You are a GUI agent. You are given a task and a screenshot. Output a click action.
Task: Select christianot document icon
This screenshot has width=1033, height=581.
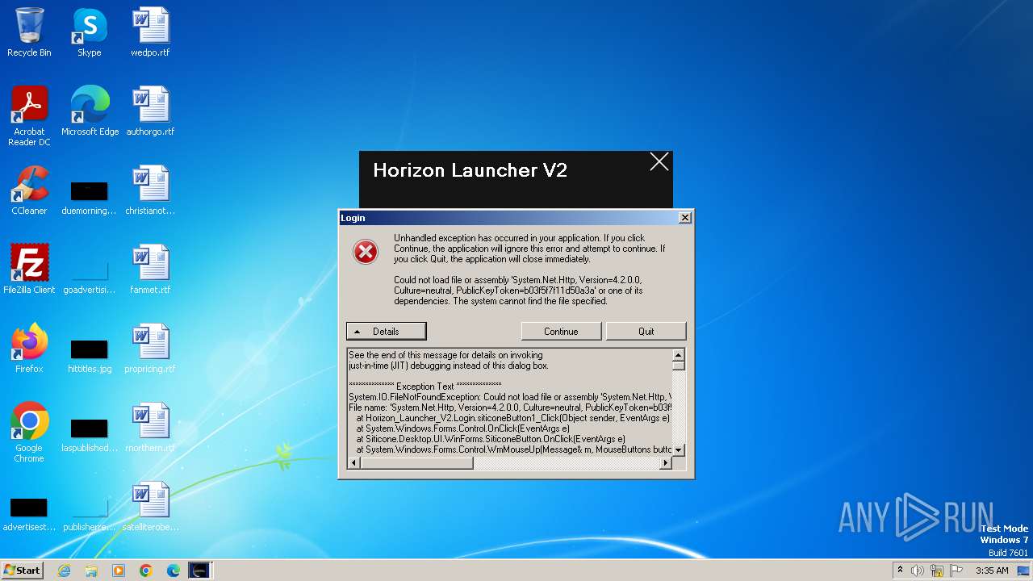(150, 190)
